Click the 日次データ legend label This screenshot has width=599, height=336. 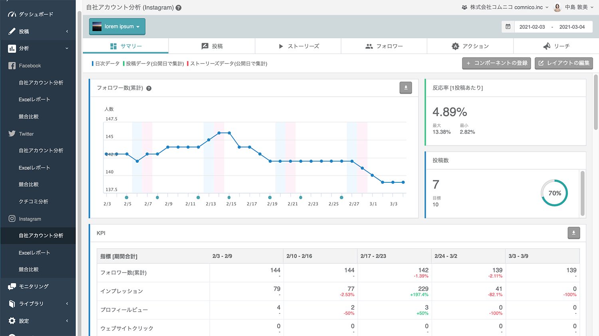[107, 63]
